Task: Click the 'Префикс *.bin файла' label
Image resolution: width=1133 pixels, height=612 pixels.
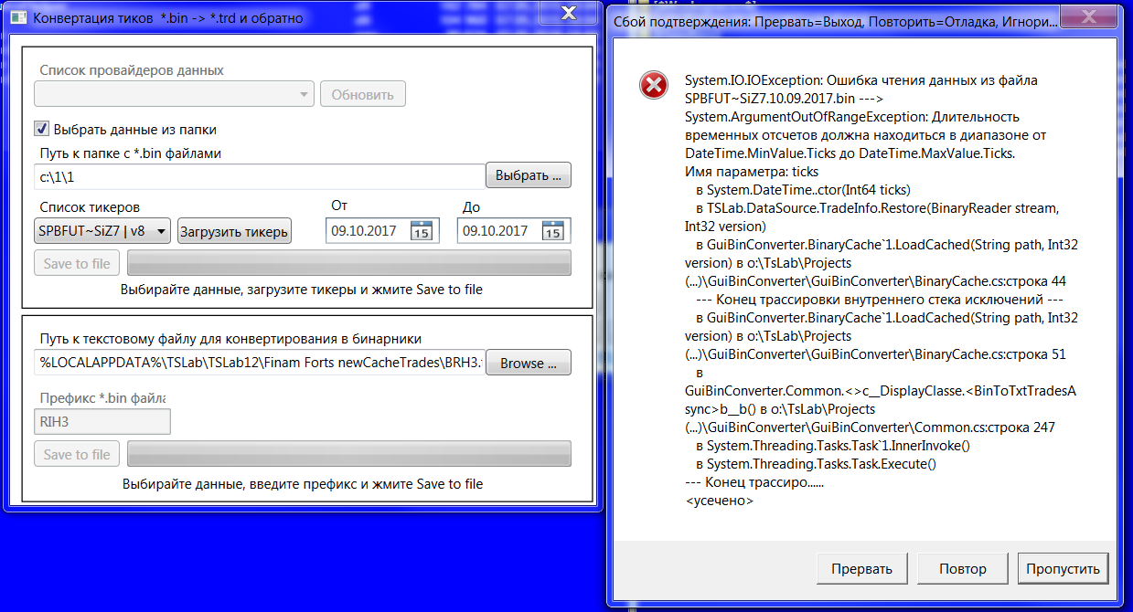Action: pyautogui.click(x=102, y=398)
